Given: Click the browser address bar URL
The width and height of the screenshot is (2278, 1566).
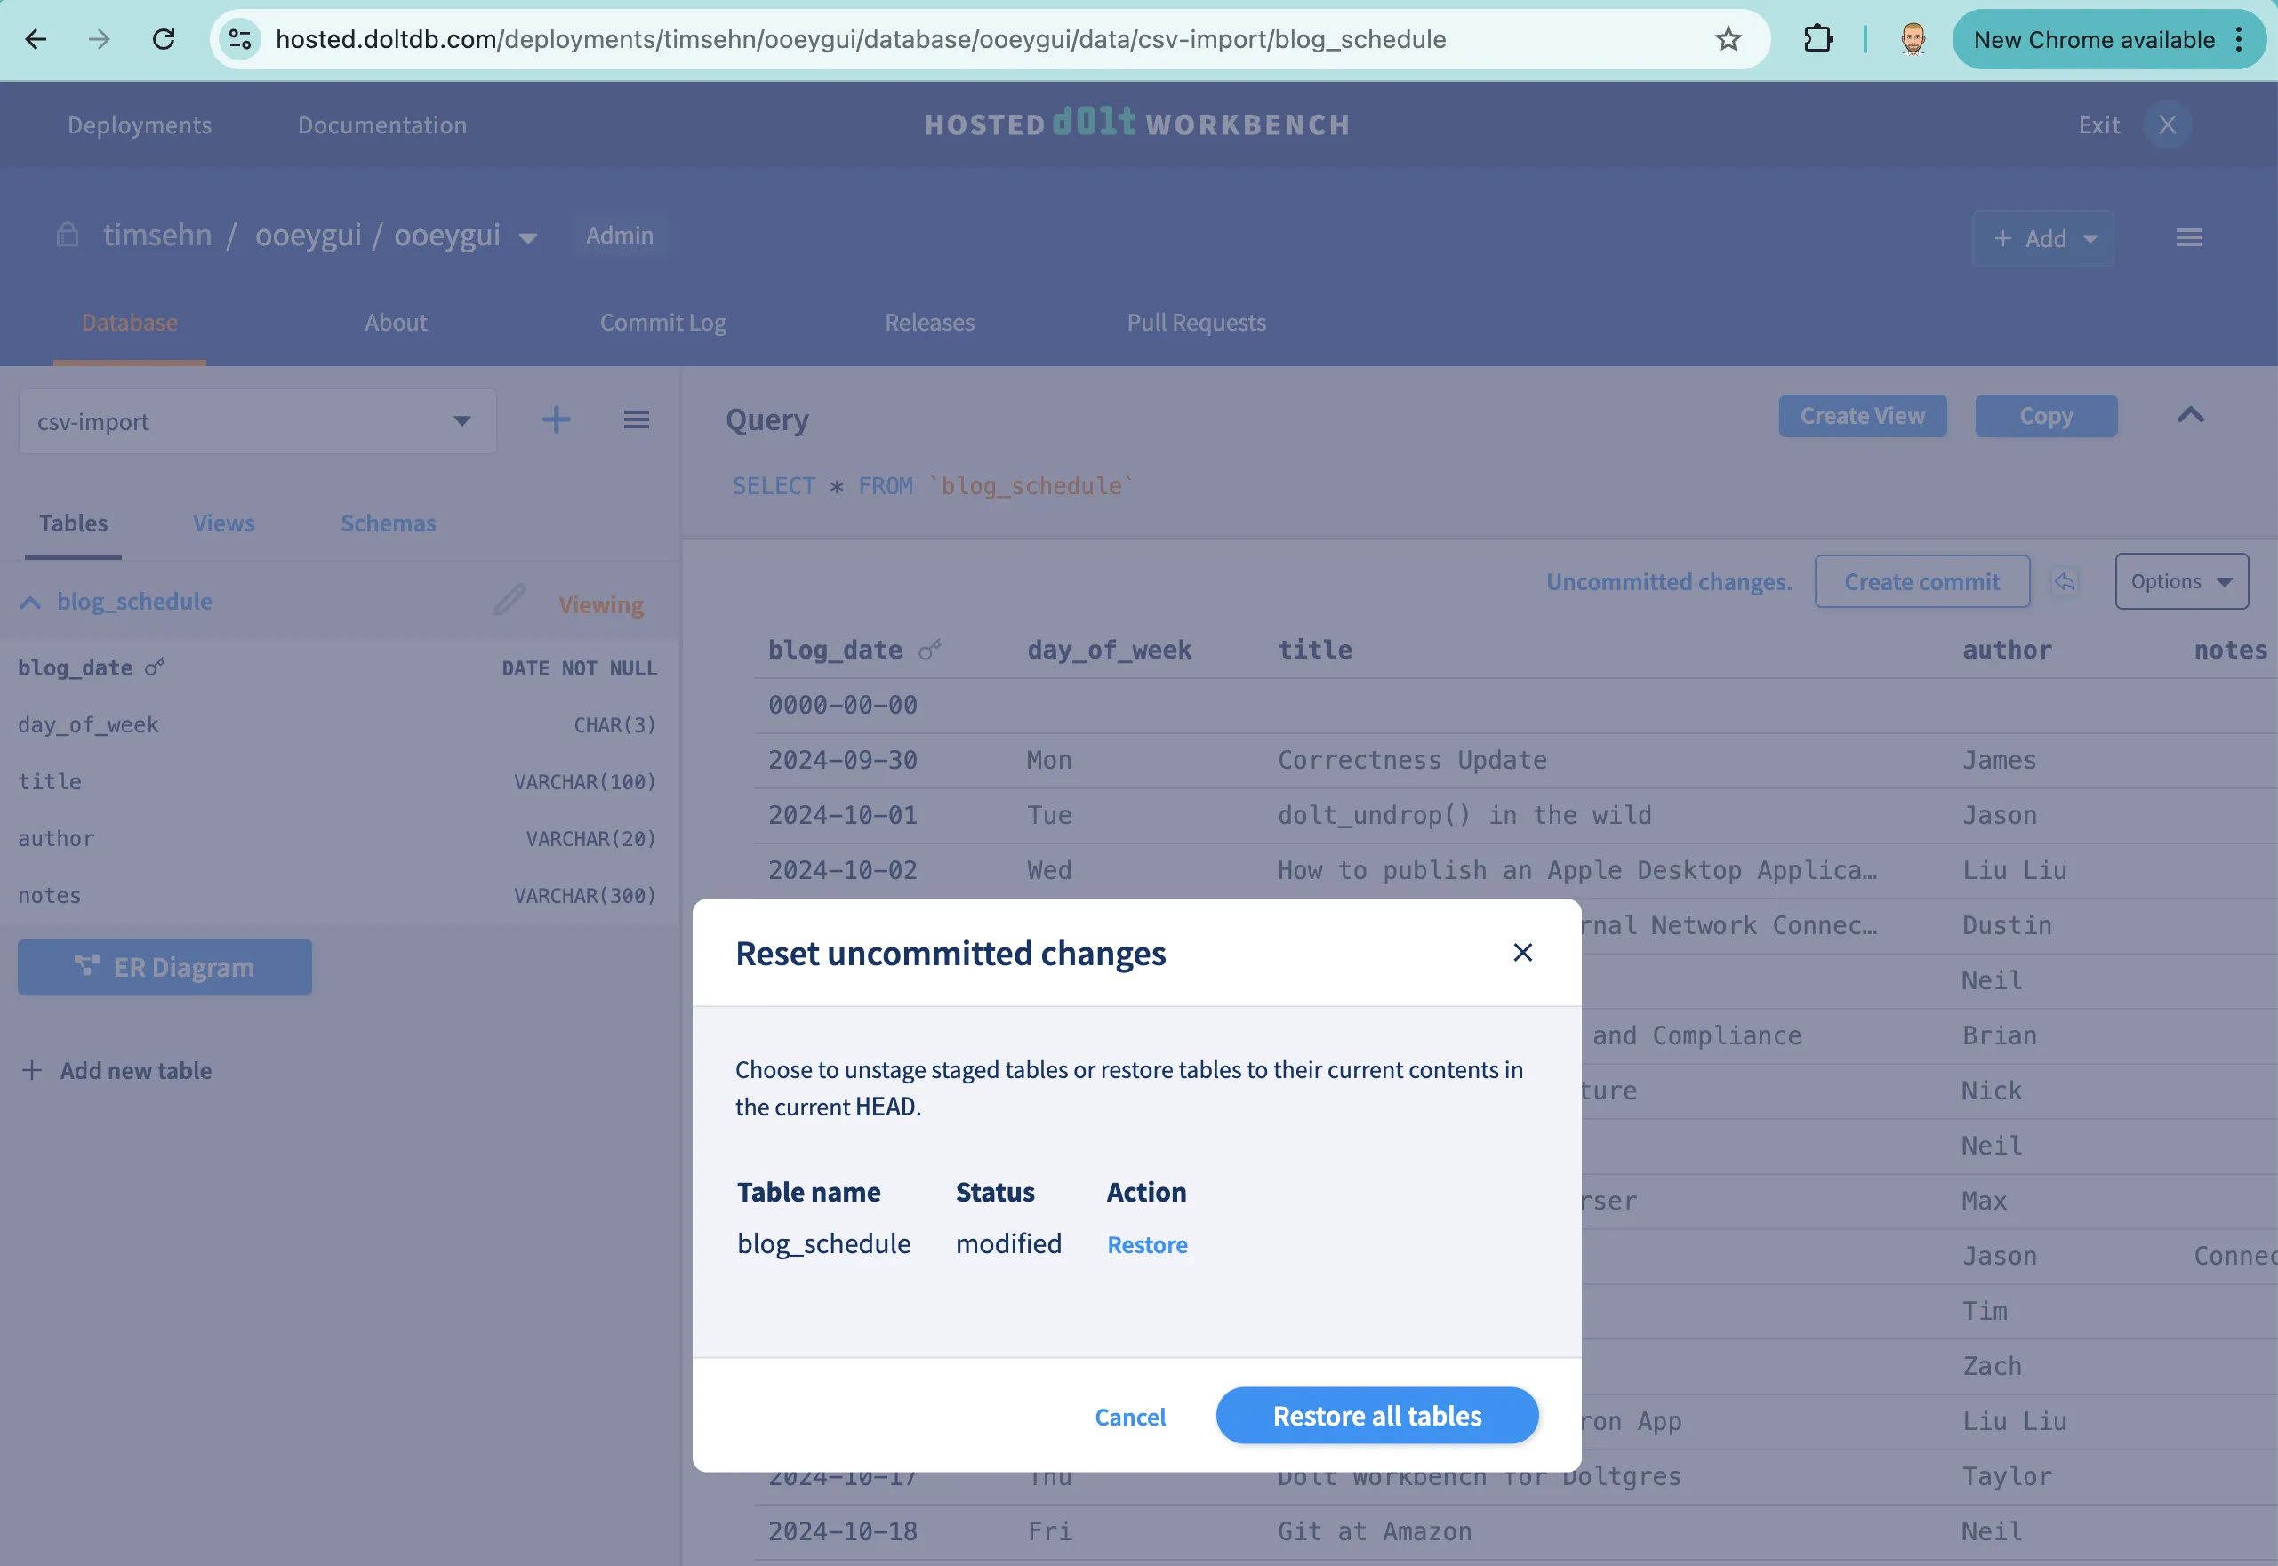Looking at the screenshot, I should 860,39.
